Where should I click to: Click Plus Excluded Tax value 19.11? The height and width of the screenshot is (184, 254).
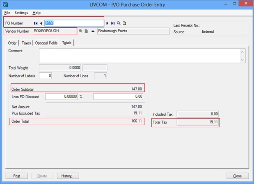[x=137, y=113]
